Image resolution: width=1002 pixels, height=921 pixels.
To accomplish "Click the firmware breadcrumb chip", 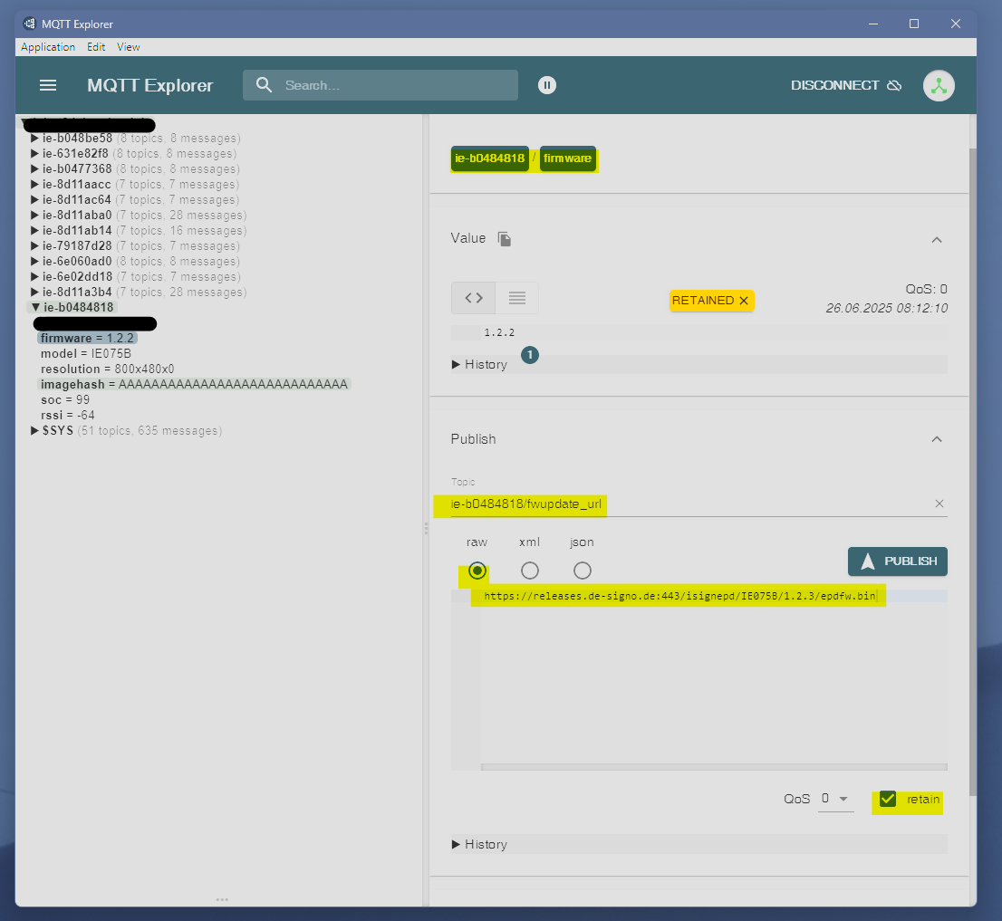I will [x=567, y=158].
